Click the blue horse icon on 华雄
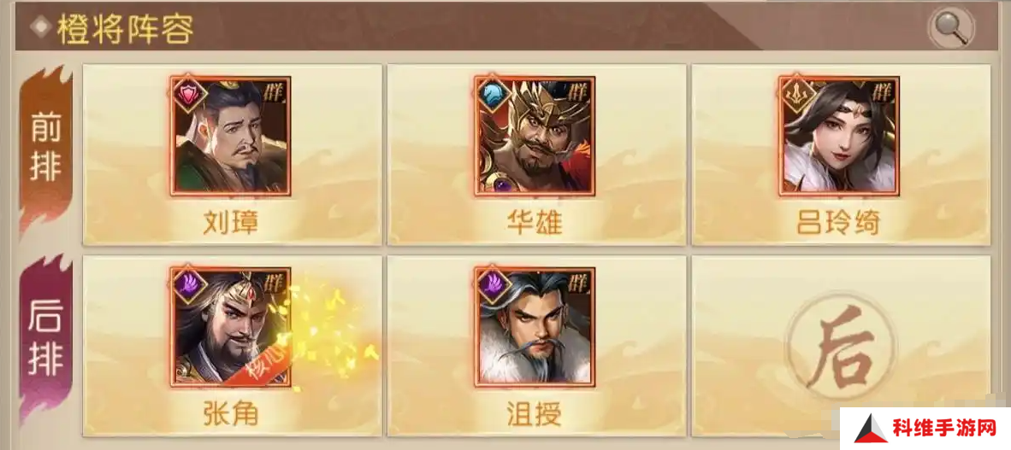This screenshot has width=1011, height=450. pos(494,95)
